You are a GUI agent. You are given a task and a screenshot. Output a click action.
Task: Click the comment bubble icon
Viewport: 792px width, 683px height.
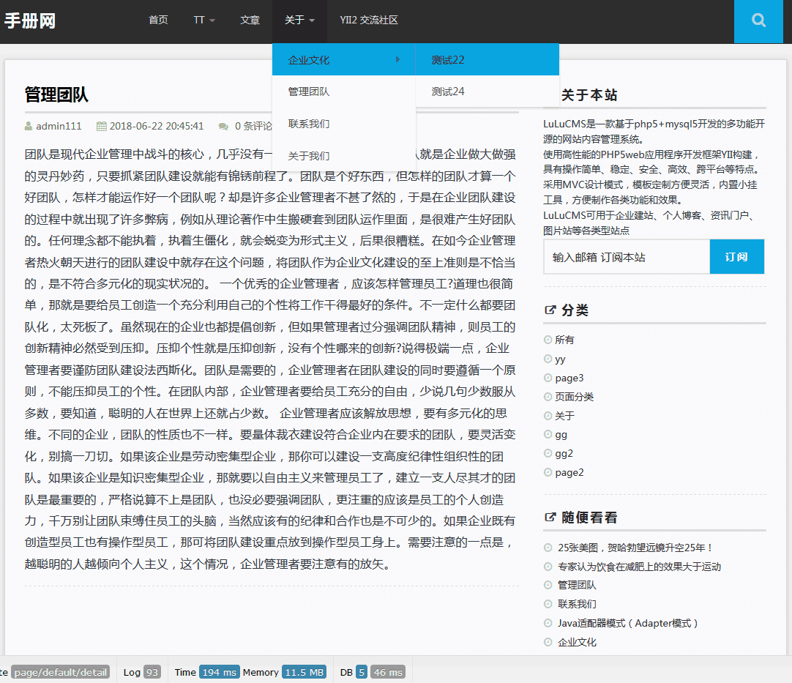(x=223, y=126)
